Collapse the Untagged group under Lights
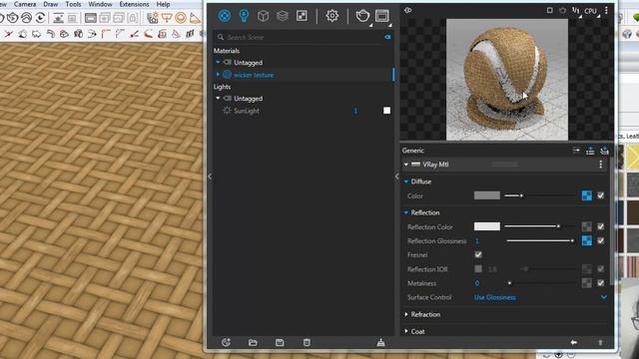Screen dimensions: 639x359 (218, 98)
